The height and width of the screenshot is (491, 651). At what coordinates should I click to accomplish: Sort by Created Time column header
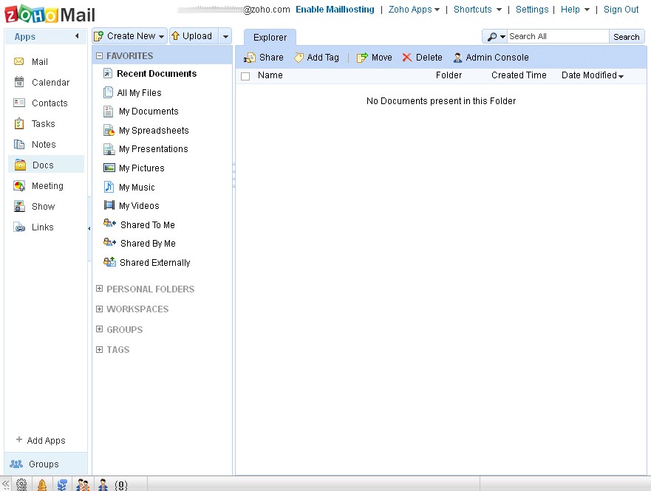point(519,75)
